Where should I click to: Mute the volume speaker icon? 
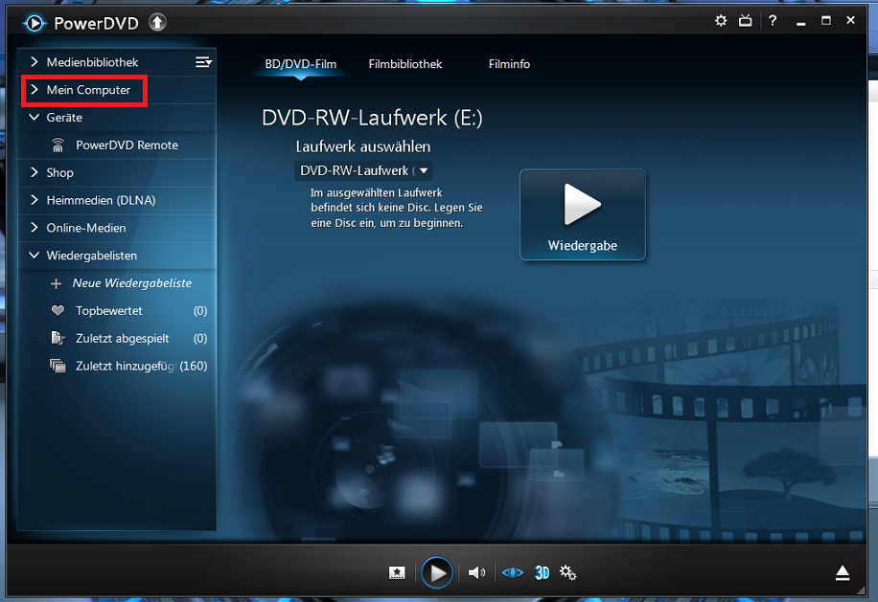tap(476, 573)
